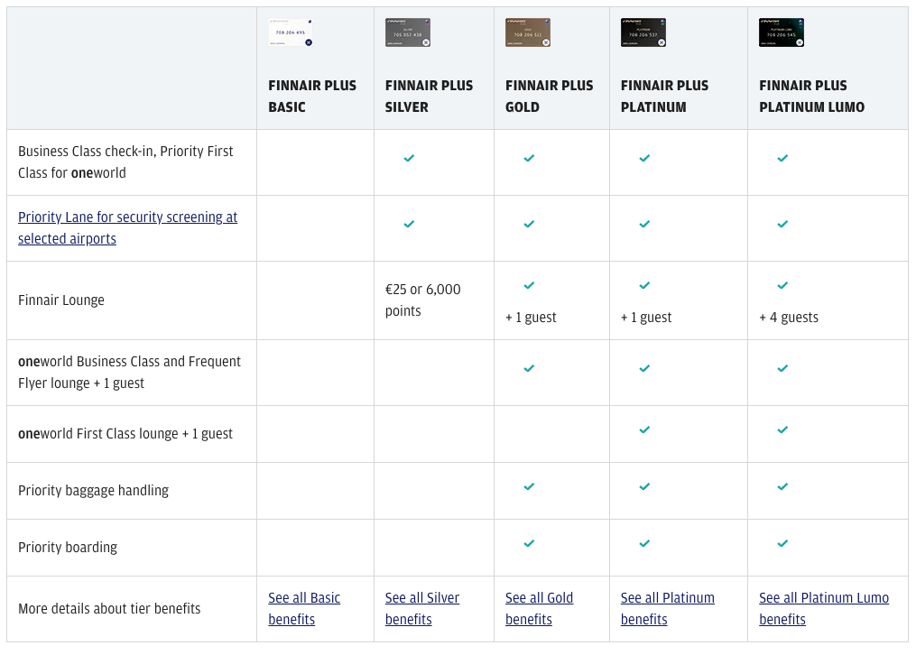
Task: Open the See all Silver benefits link
Action: pos(422,608)
